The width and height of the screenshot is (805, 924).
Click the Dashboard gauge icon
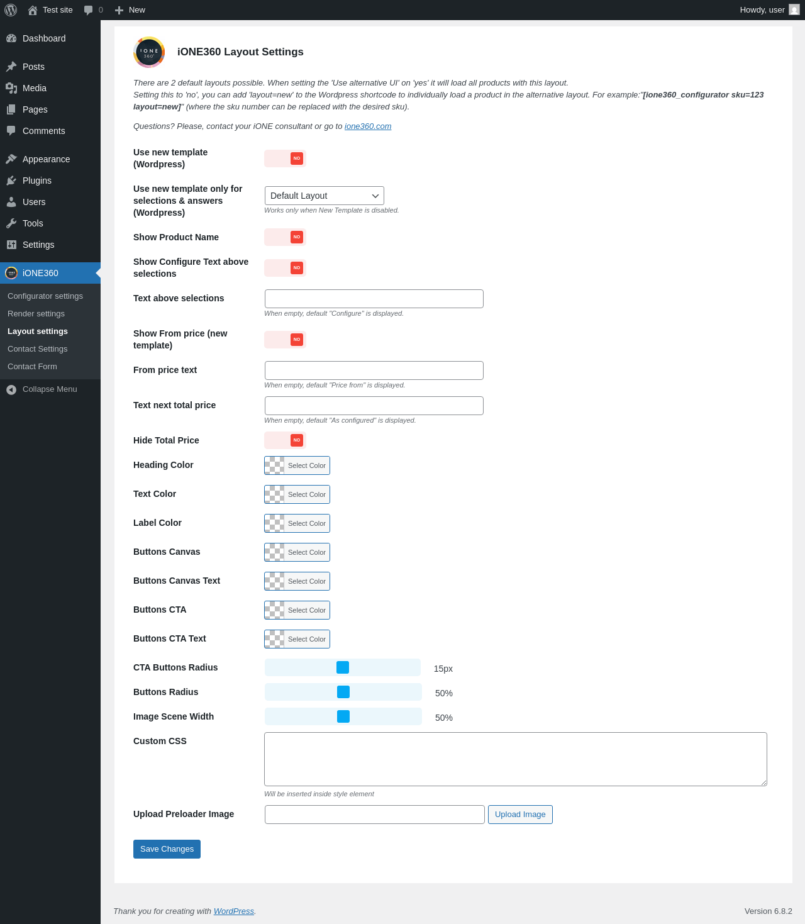[11, 38]
